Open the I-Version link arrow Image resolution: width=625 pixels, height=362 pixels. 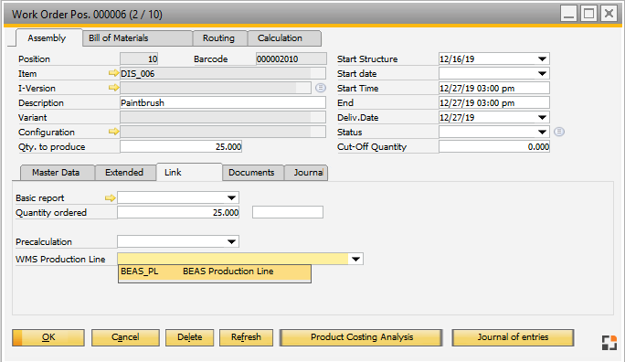point(113,88)
